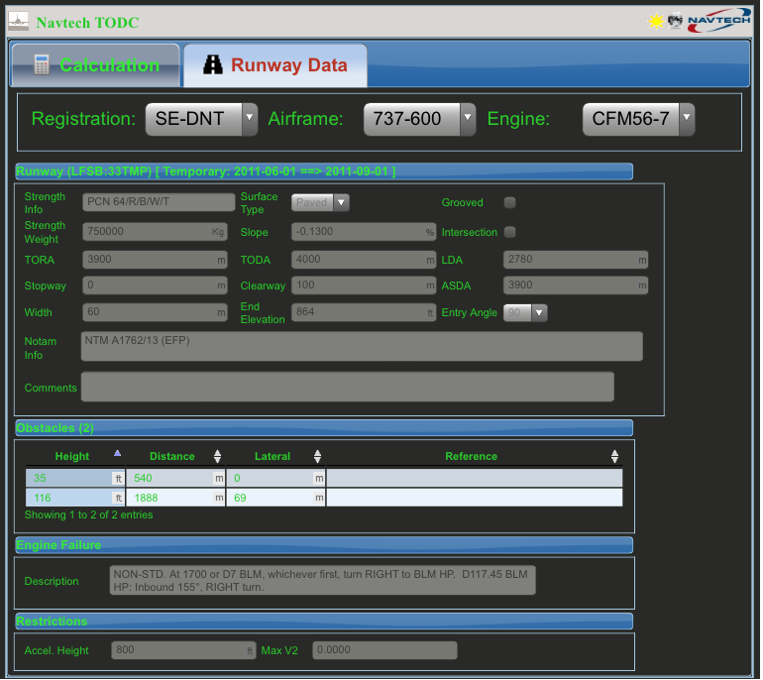Image resolution: width=763 pixels, height=680 pixels.
Task: Click the binoculars icon on Runway Data tab
Action: point(213,65)
